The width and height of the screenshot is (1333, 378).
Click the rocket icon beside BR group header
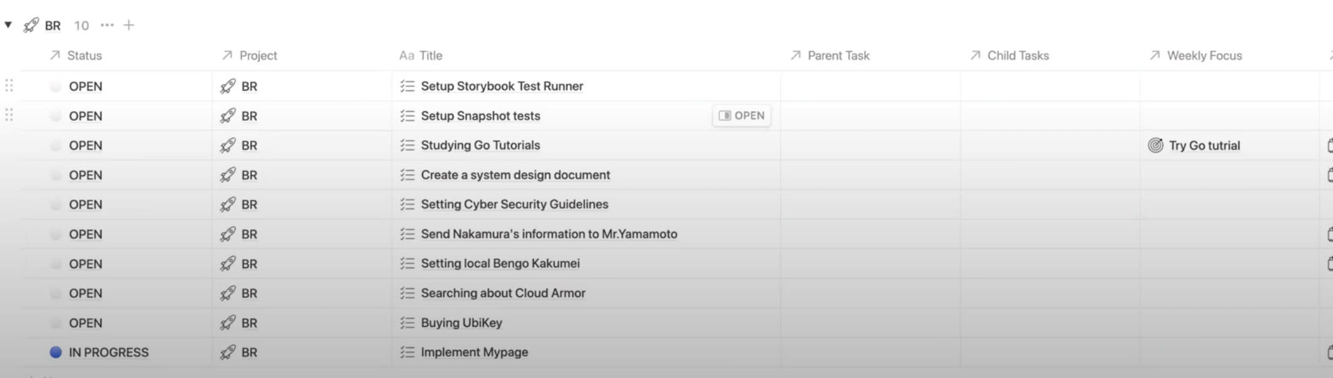point(31,25)
